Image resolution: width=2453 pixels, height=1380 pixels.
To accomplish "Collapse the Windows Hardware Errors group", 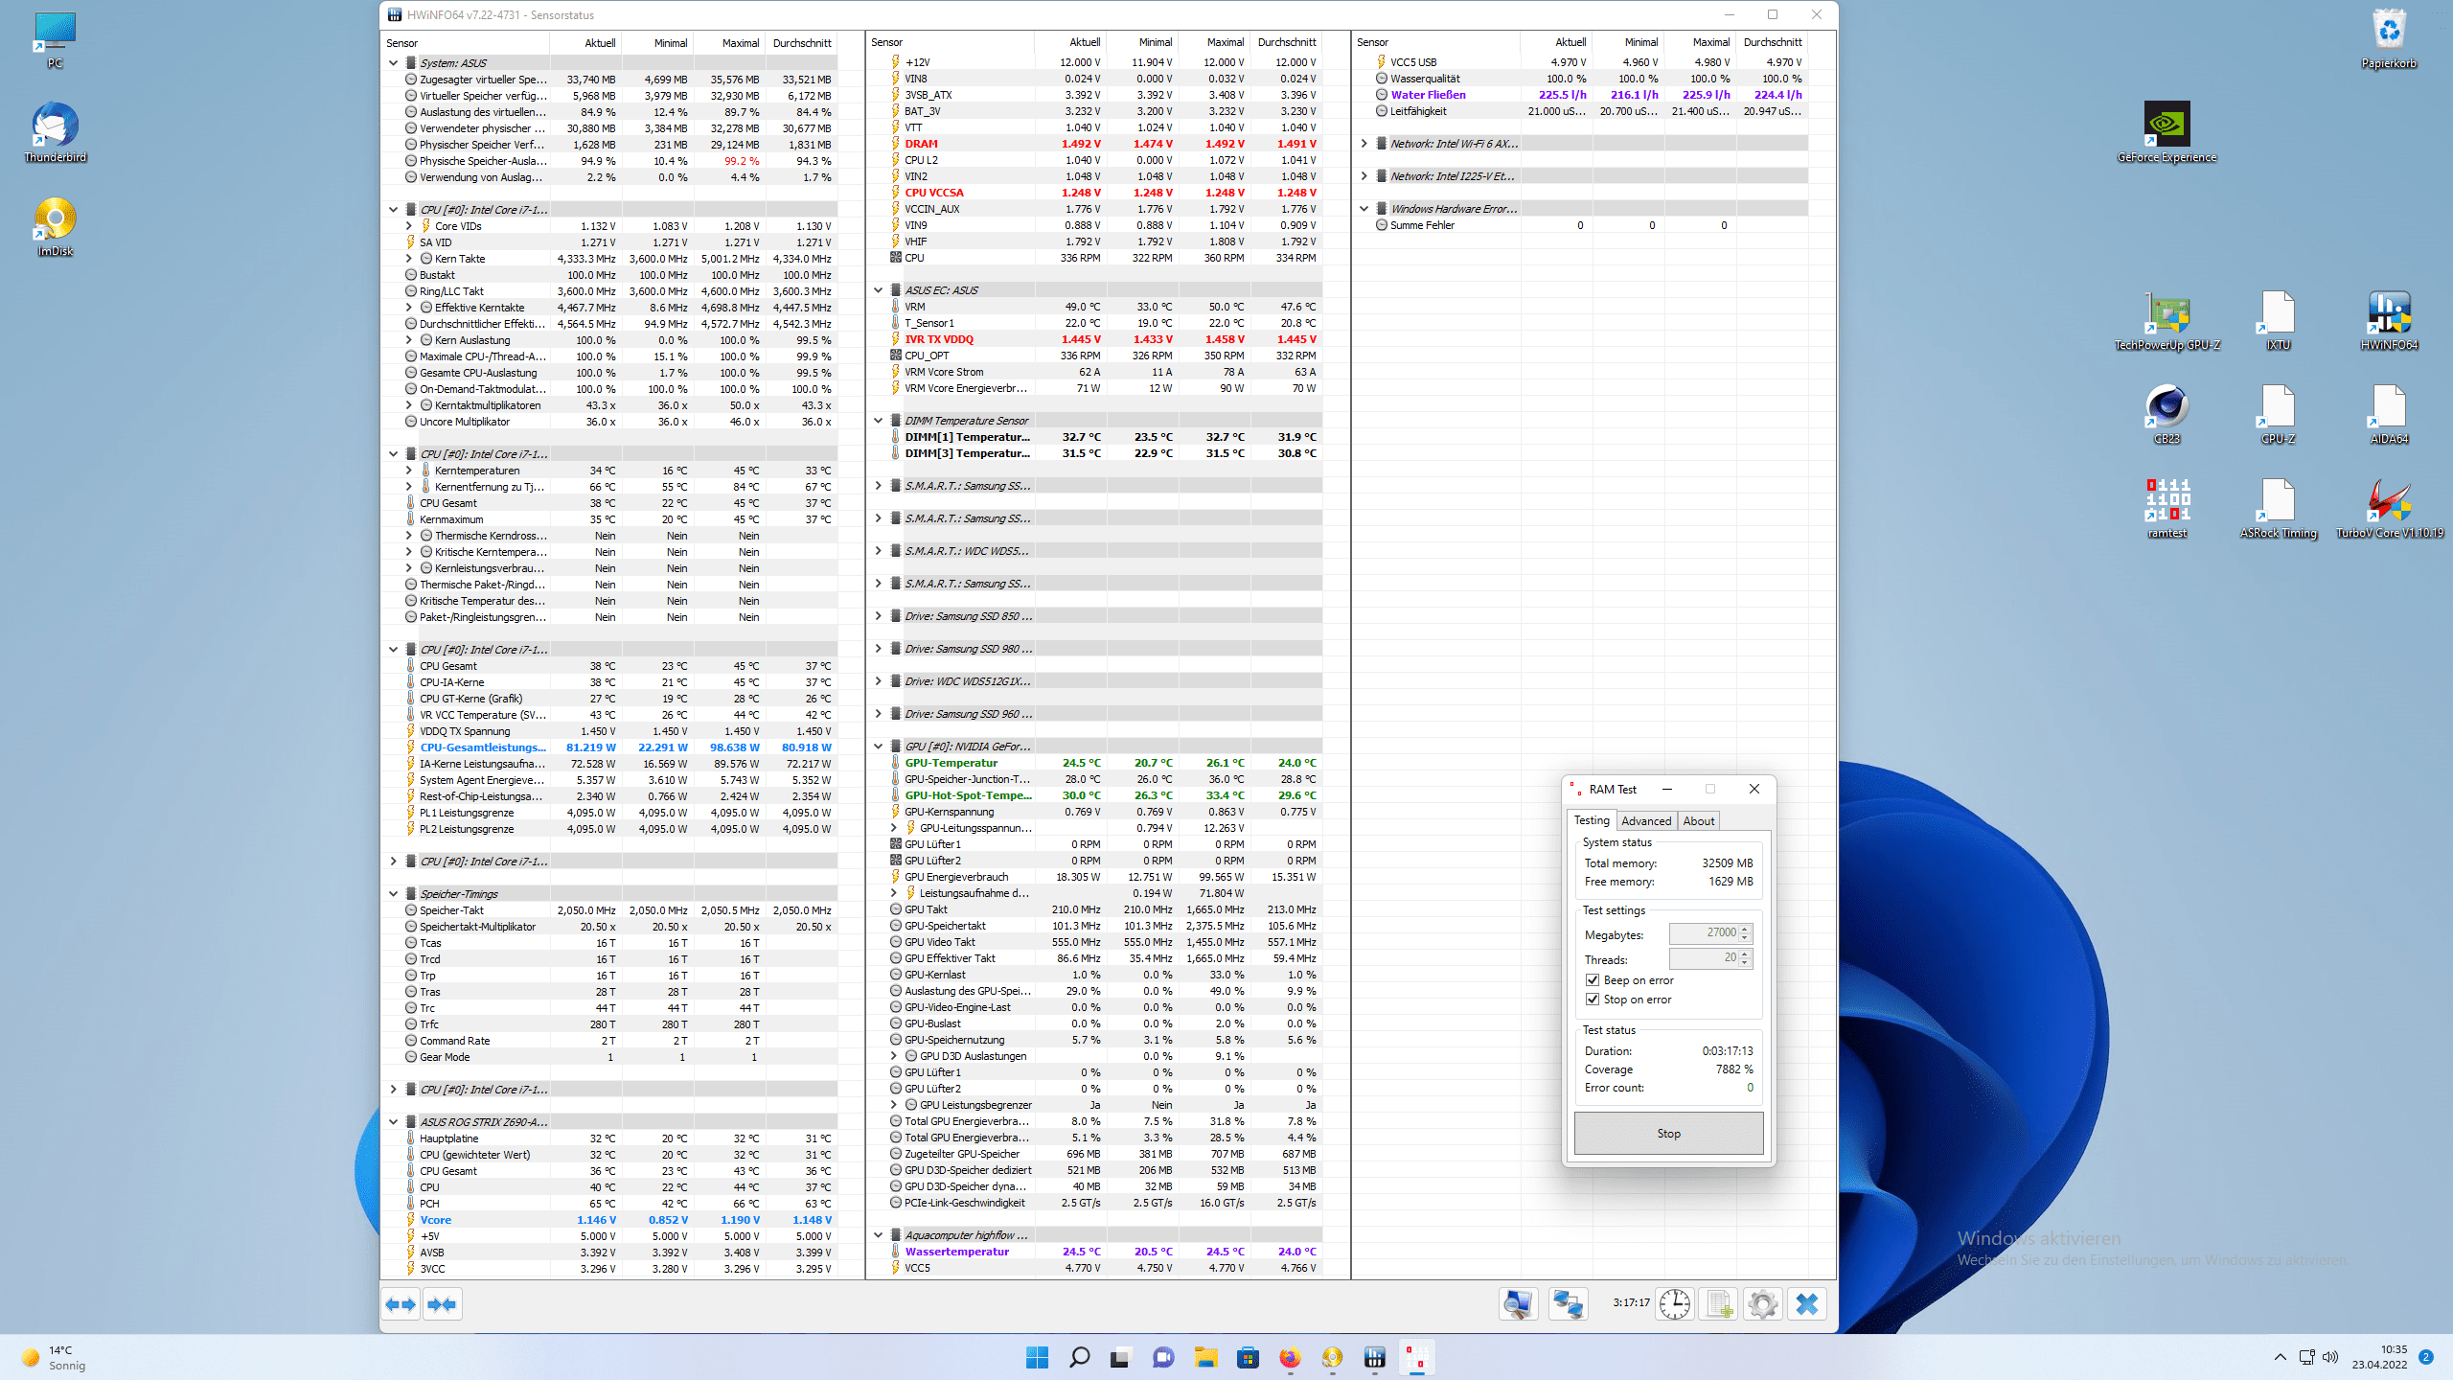I will pos(1364,209).
